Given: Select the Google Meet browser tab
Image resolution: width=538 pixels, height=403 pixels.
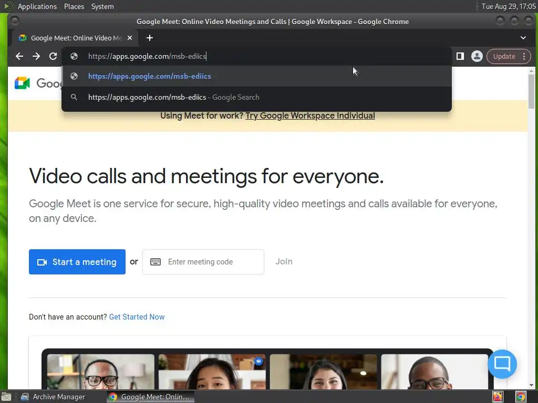Looking at the screenshot, I should pos(76,38).
